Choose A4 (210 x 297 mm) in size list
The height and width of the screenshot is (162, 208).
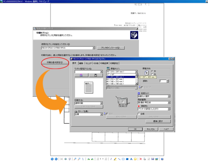tap(121, 79)
